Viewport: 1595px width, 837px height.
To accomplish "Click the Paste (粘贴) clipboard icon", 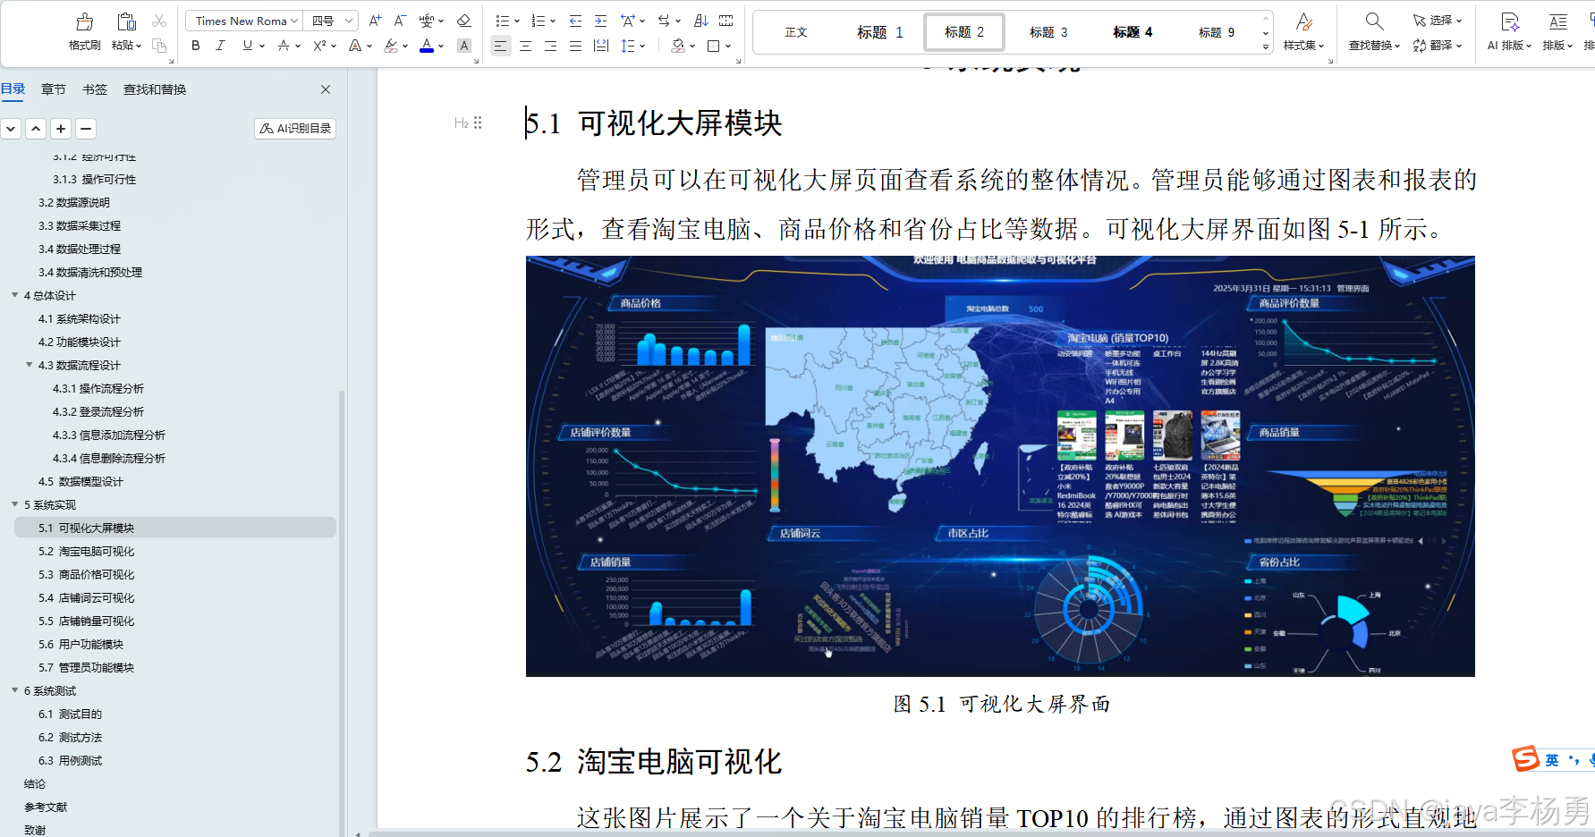I will pos(126,21).
